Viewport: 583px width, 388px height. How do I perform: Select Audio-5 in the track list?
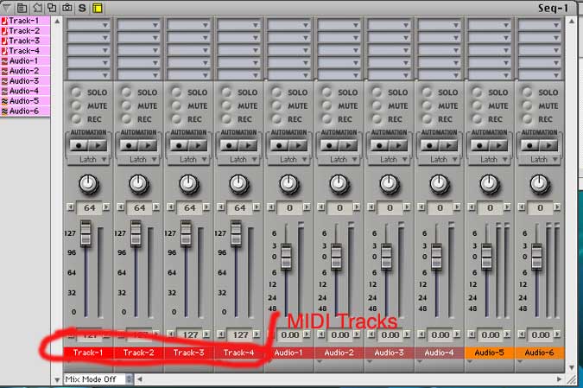(x=23, y=100)
